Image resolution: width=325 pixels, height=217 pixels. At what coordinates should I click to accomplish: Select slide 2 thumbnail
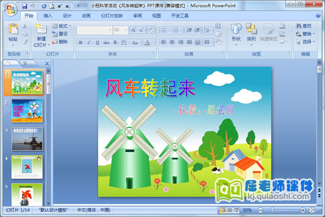(x=27, y=111)
